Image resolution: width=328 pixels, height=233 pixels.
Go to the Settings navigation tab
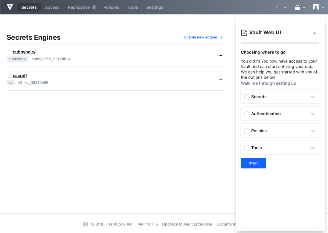pos(155,7)
